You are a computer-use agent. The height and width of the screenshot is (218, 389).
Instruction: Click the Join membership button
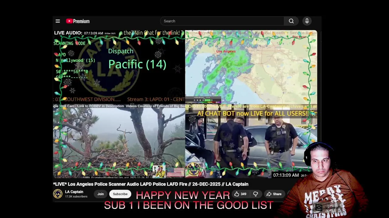click(101, 194)
